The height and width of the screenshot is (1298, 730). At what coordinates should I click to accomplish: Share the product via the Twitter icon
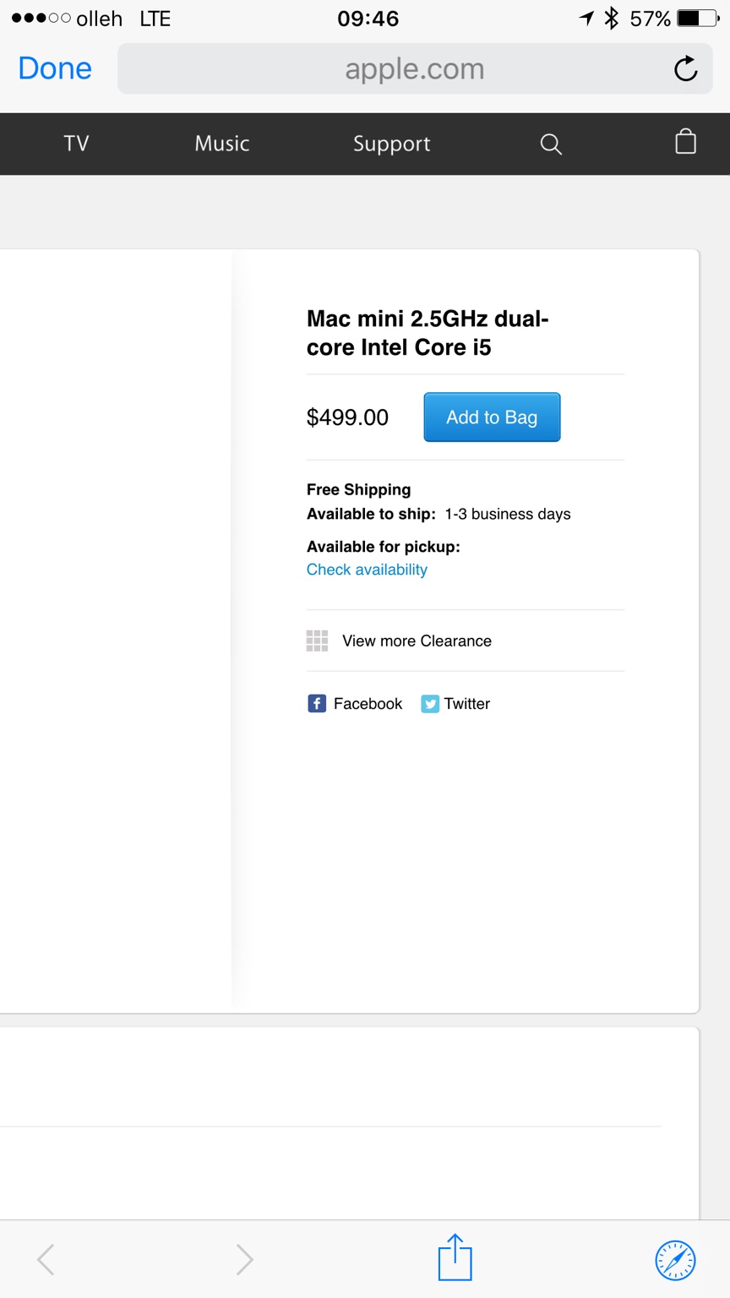click(x=430, y=703)
